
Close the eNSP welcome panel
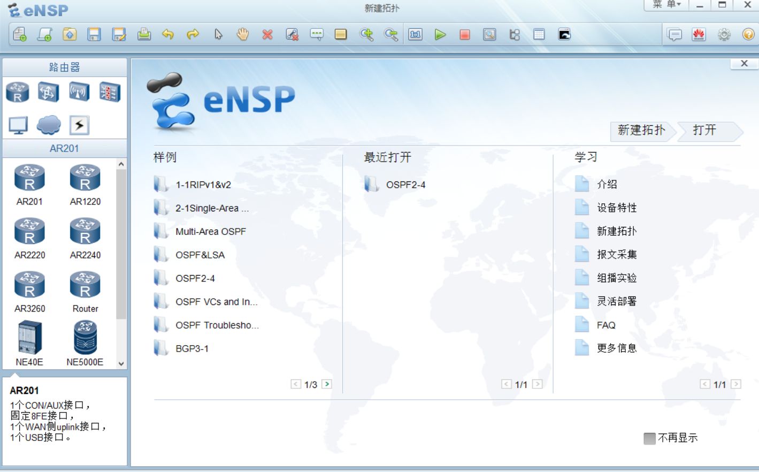click(744, 64)
